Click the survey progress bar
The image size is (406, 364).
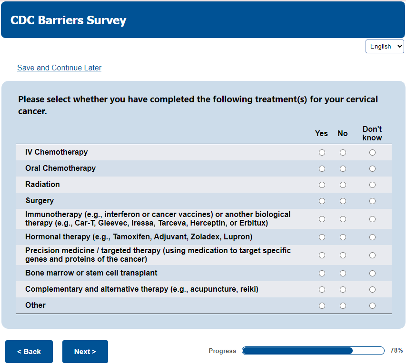[313, 351]
